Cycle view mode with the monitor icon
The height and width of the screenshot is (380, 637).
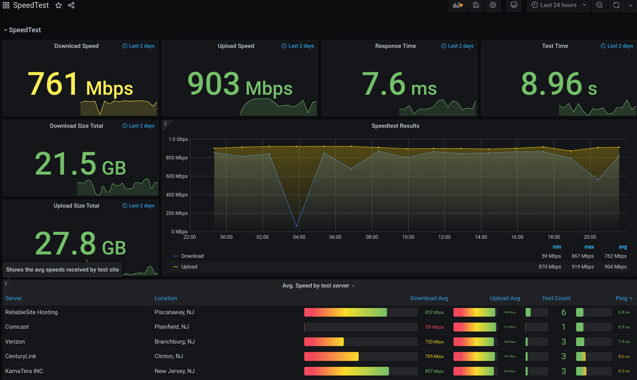[514, 5]
